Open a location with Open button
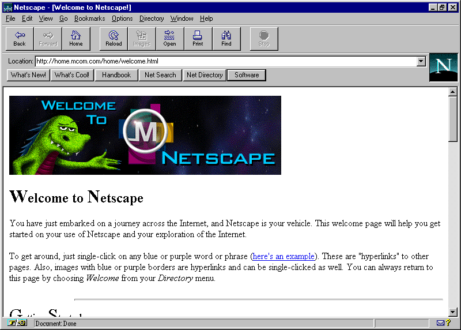This screenshot has height=330, width=461. point(170,39)
